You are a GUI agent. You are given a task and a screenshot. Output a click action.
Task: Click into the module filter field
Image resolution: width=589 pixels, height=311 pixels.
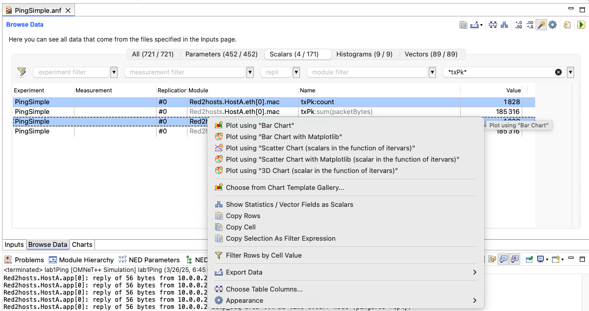367,72
